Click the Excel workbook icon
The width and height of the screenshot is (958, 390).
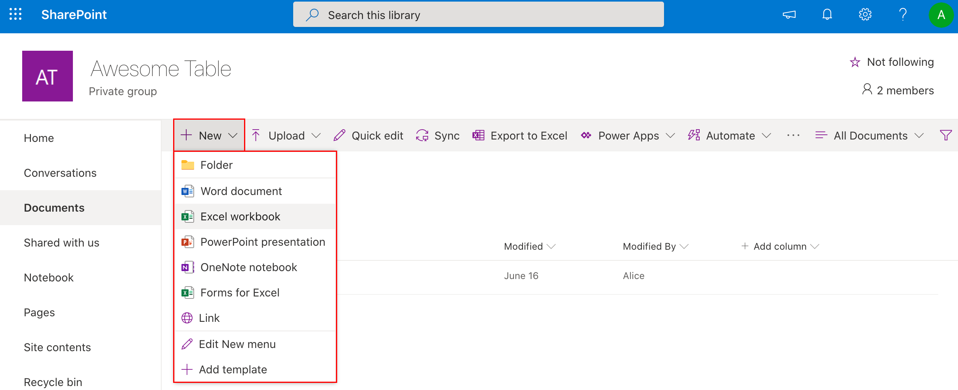(x=187, y=216)
